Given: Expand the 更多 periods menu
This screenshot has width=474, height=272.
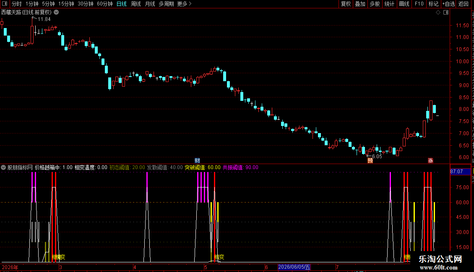Looking at the screenshot, I should tap(185, 4).
